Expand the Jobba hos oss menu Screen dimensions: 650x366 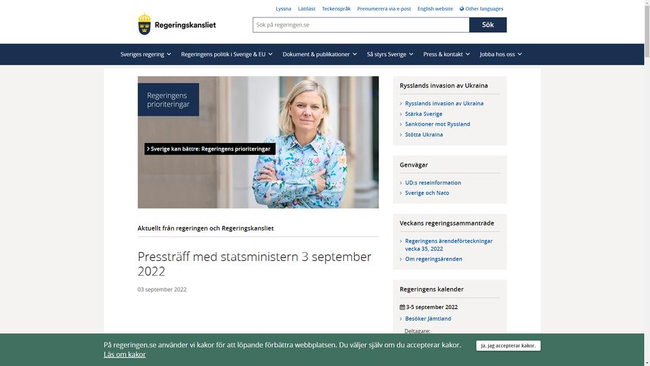coord(501,54)
